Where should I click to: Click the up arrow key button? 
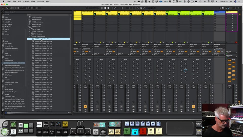[80, 124]
